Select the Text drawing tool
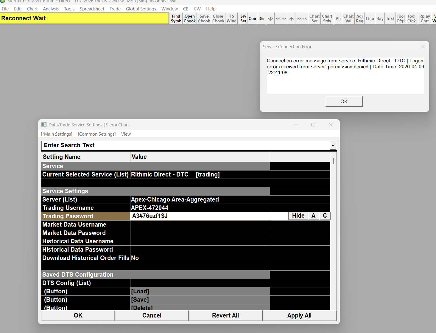This screenshot has height=333, width=436. tap(390, 18)
